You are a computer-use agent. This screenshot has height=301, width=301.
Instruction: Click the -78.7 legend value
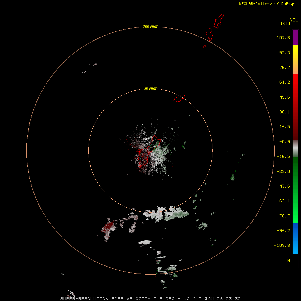tap(283, 216)
